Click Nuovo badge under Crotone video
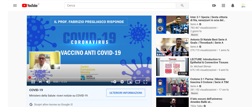 click(194, 93)
